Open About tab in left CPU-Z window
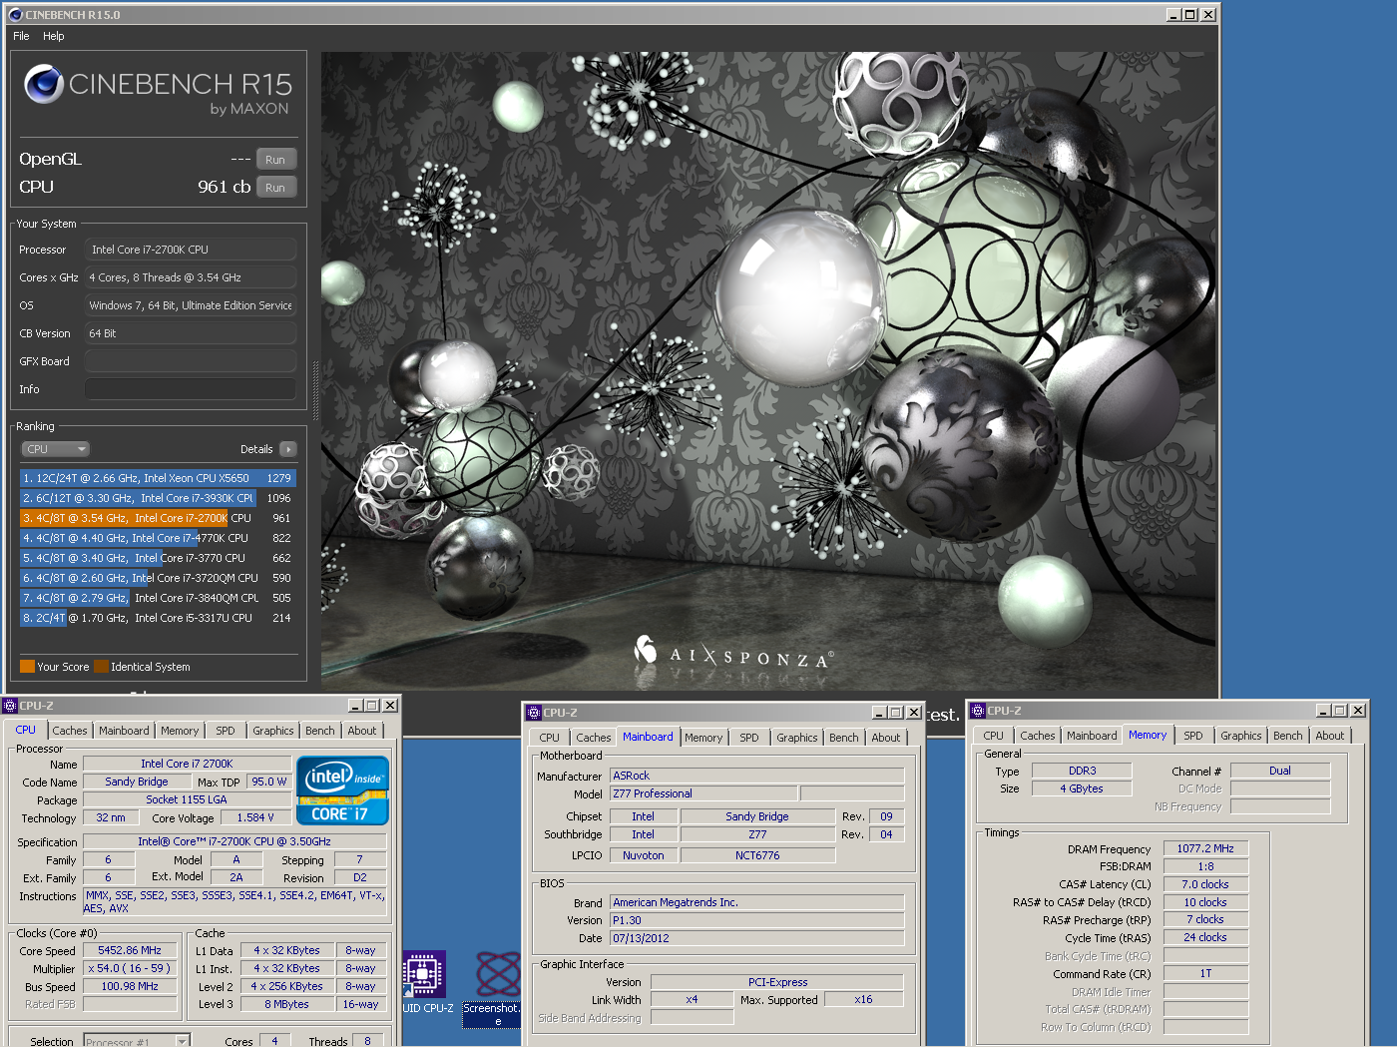Screen dimensions: 1397x1048 (x=362, y=731)
